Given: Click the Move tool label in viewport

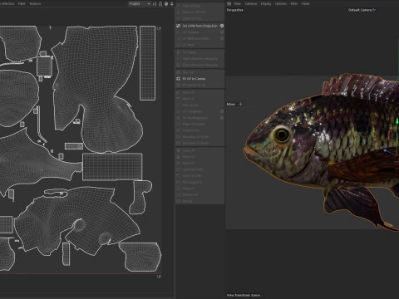Looking at the screenshot, I should (x=230, y=104).
